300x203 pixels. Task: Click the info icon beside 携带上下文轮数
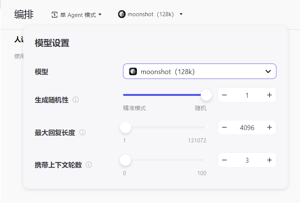[89, 165]
